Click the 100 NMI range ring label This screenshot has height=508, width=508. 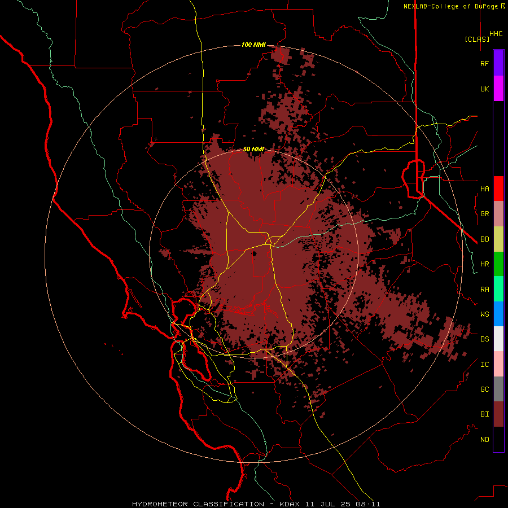point(253,45)
